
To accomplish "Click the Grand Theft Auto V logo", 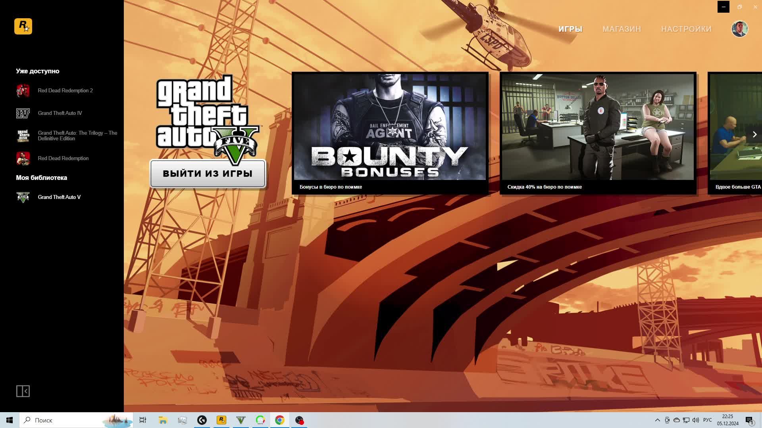I will pyautogui.click(x=208, y=119).
